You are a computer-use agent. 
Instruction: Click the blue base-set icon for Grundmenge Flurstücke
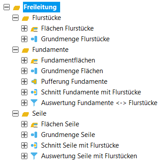pos(34,39)
